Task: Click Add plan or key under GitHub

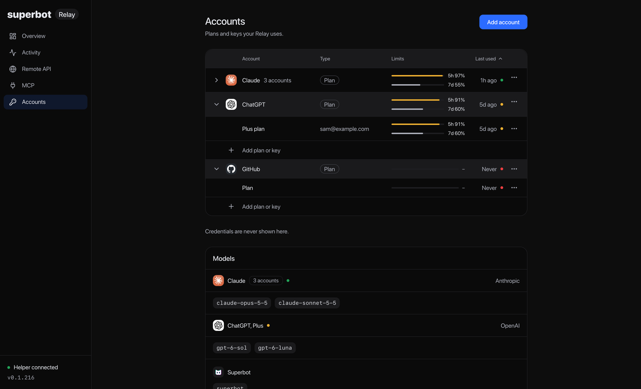Action: (261, 207)
